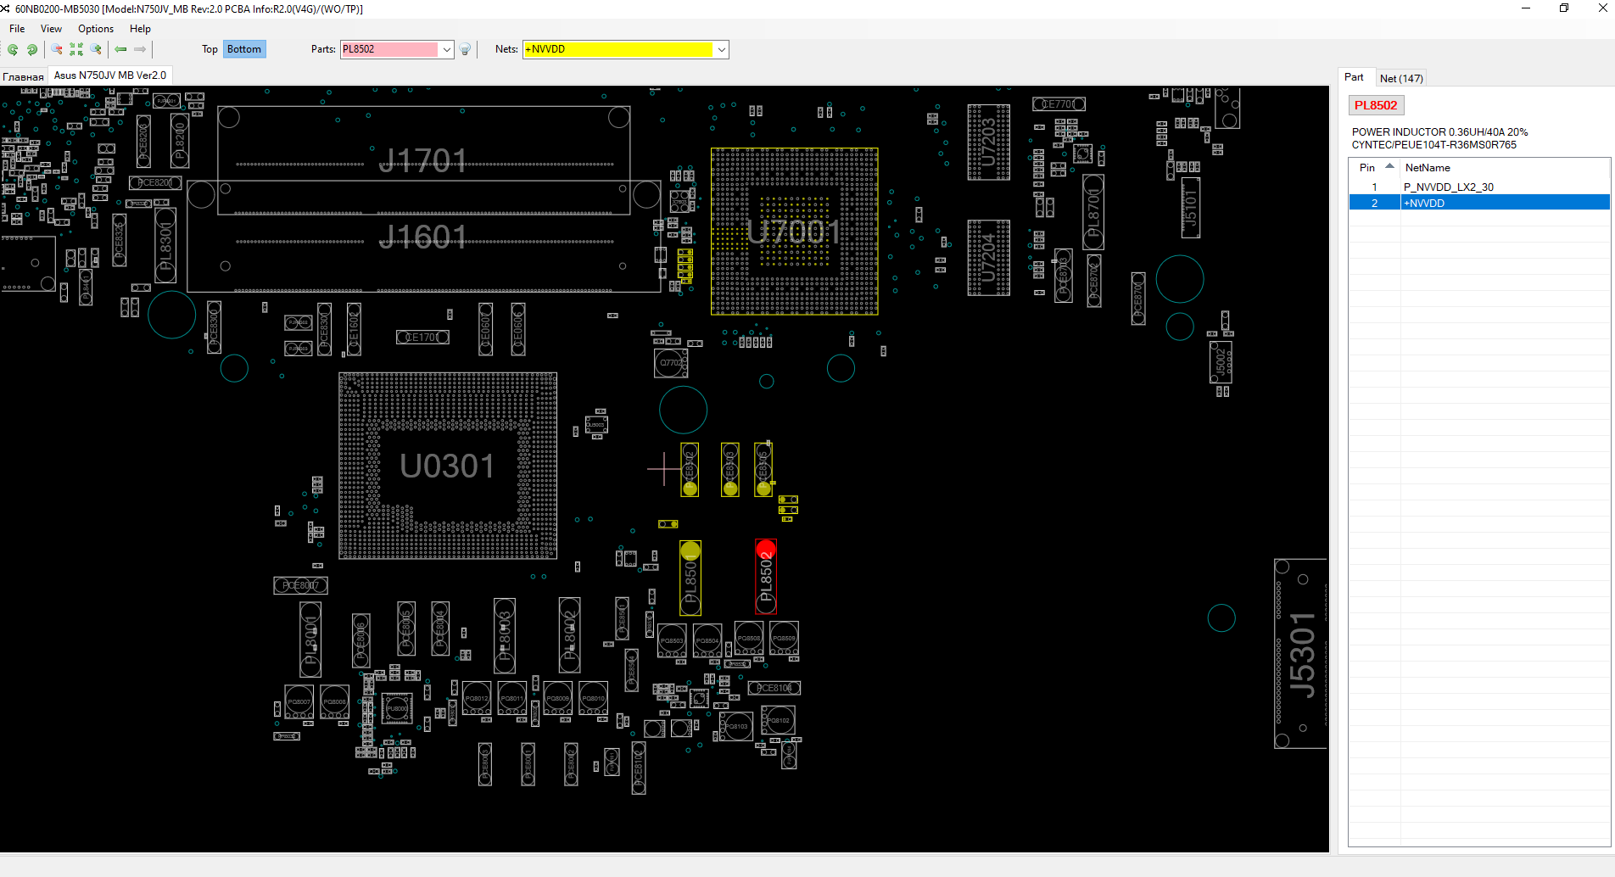Click the zoom out magnifier icon

[57, 49]
